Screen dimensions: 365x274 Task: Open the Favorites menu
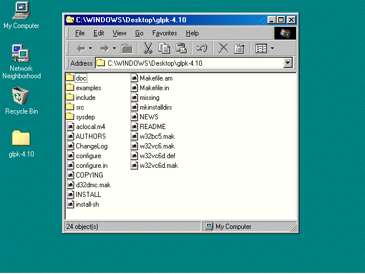pos(164,33)
